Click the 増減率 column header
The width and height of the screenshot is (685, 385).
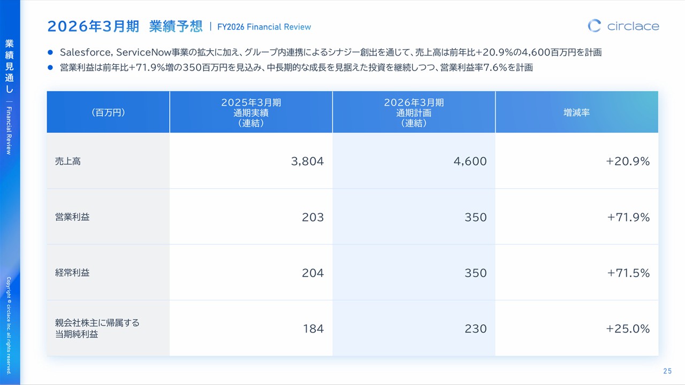[576, 112]
